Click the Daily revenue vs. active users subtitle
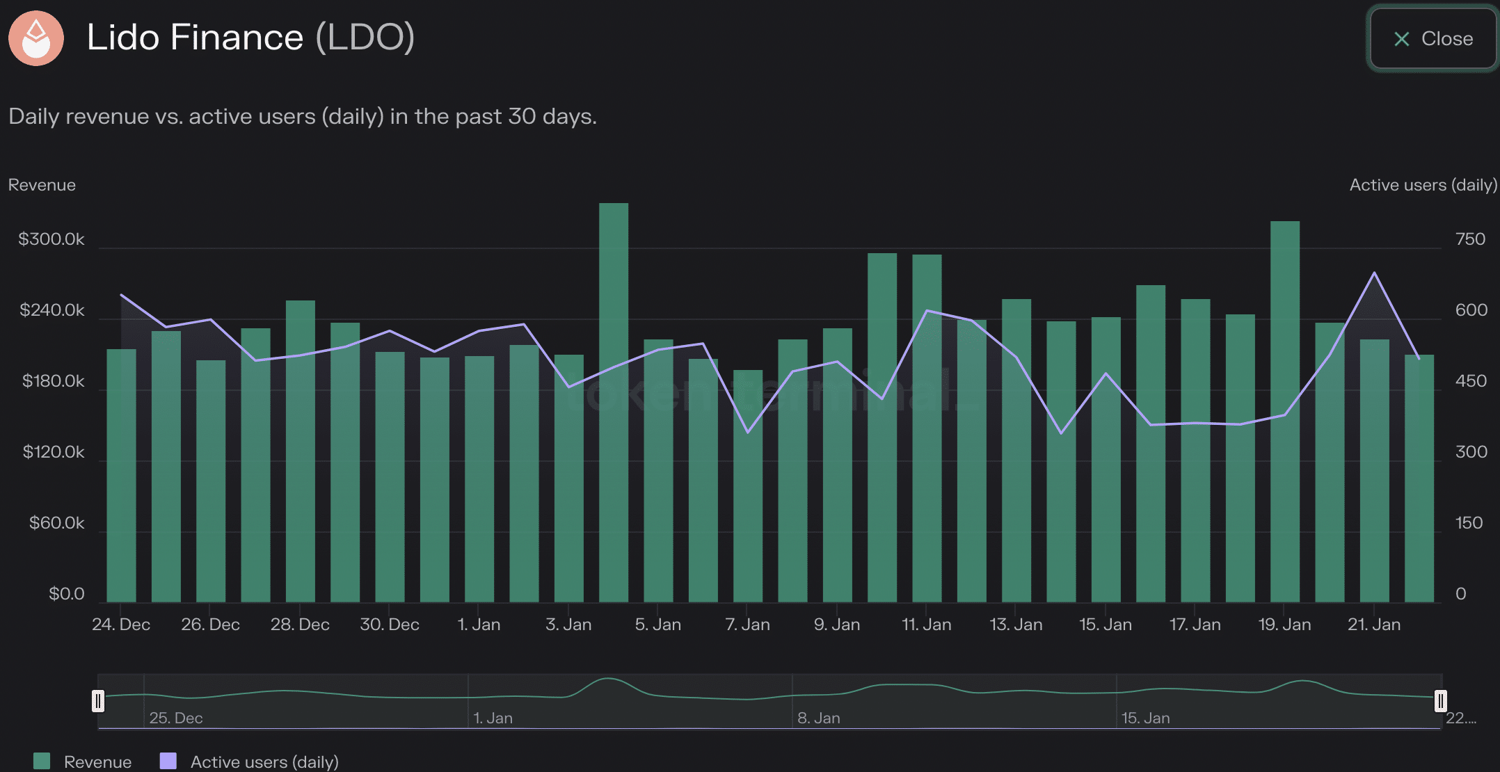1500x772 pixels. click(x=303, y=116)
